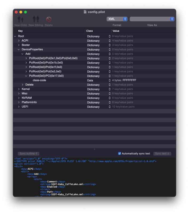Viewport: 189px width, 214px height.
Task: Click the Key column header
Action: coord(21,31)
